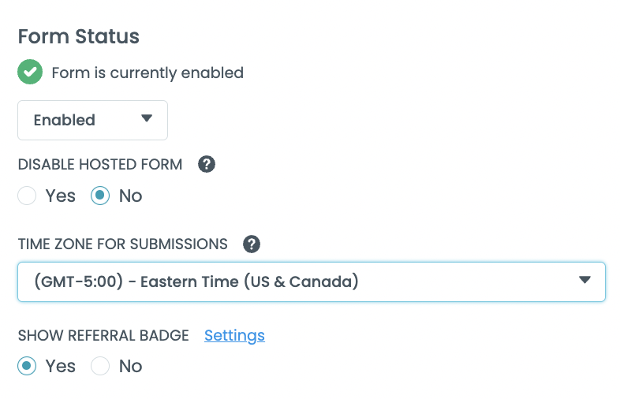Click the DISABLE HOSTED FORM label

click(x=100, y=164)
